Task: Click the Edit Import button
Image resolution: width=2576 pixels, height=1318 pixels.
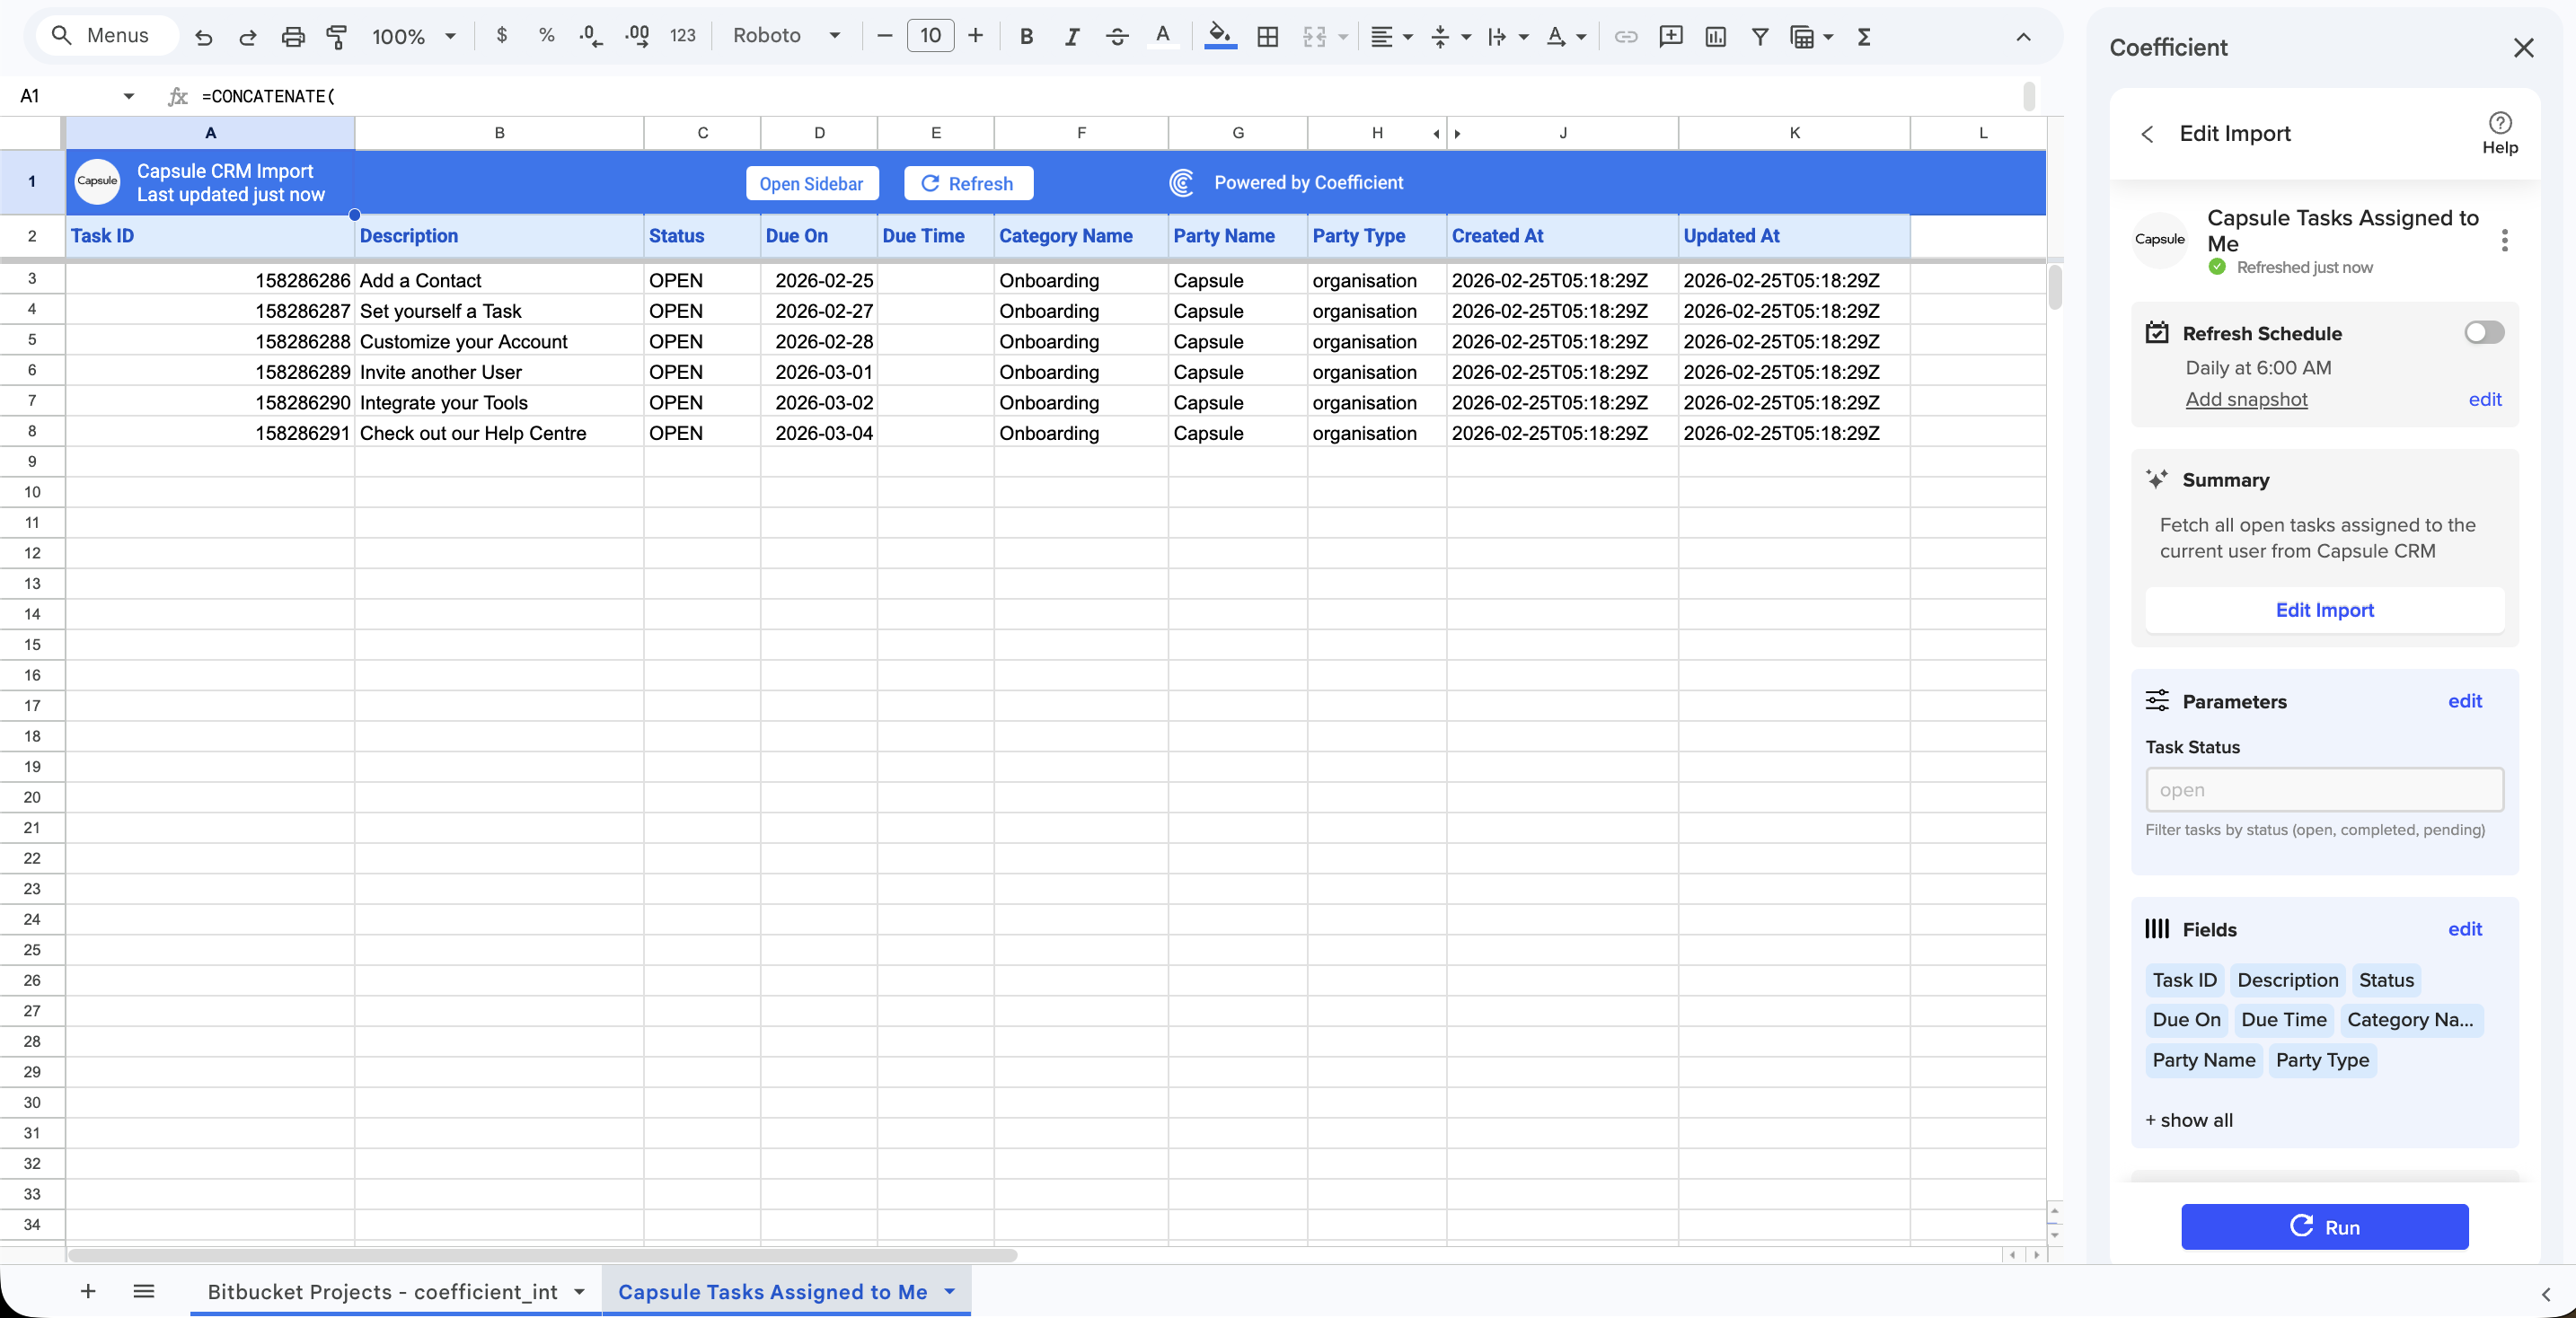Action: (x=2324, y=610)
